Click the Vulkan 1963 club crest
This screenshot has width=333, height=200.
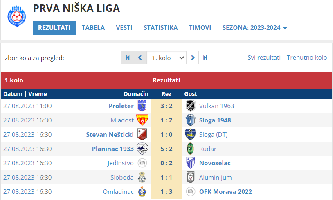(x=191, y=106)
